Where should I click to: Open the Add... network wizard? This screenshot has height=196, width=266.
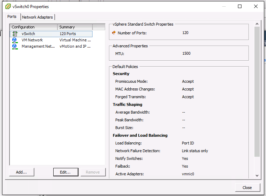21,172
